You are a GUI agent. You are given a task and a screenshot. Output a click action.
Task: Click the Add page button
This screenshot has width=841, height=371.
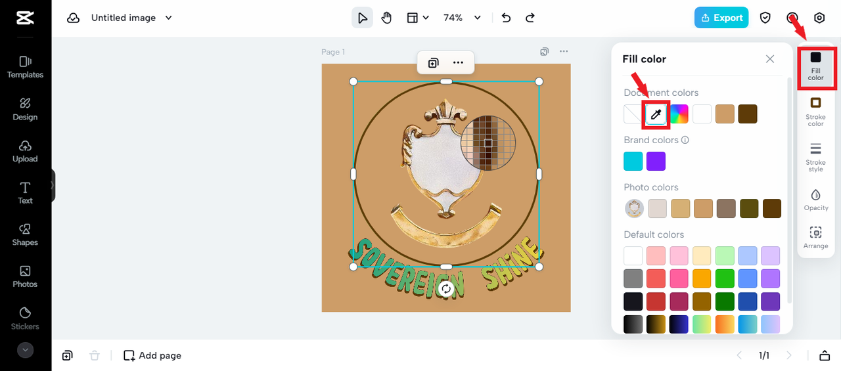152,355
